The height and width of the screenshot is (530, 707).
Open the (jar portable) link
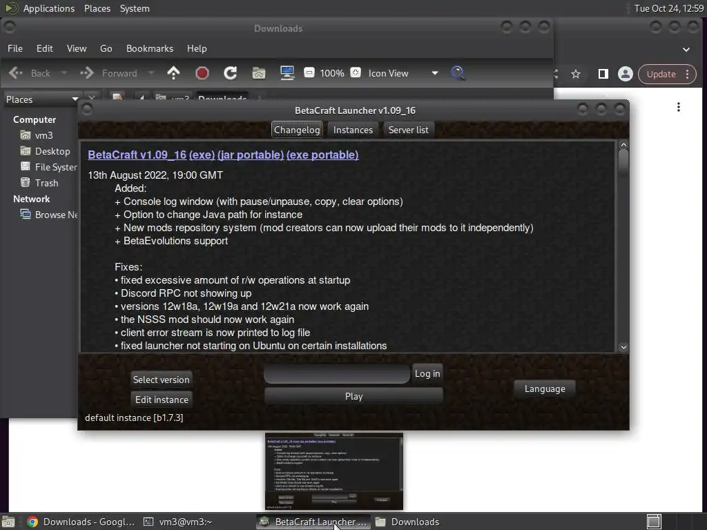[x=251, y=155]
